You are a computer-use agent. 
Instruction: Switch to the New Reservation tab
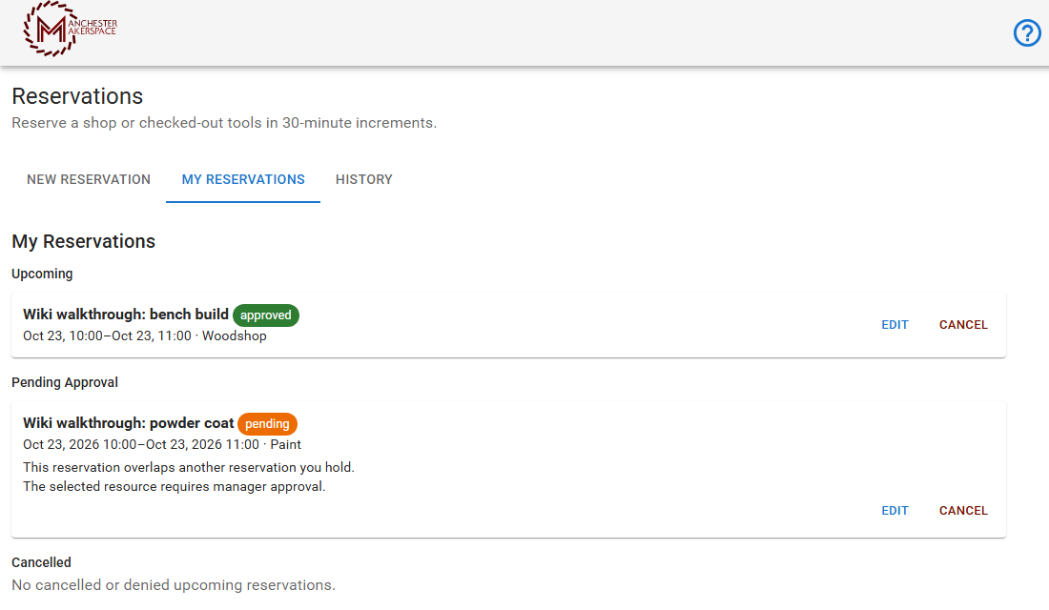point(89,179)
